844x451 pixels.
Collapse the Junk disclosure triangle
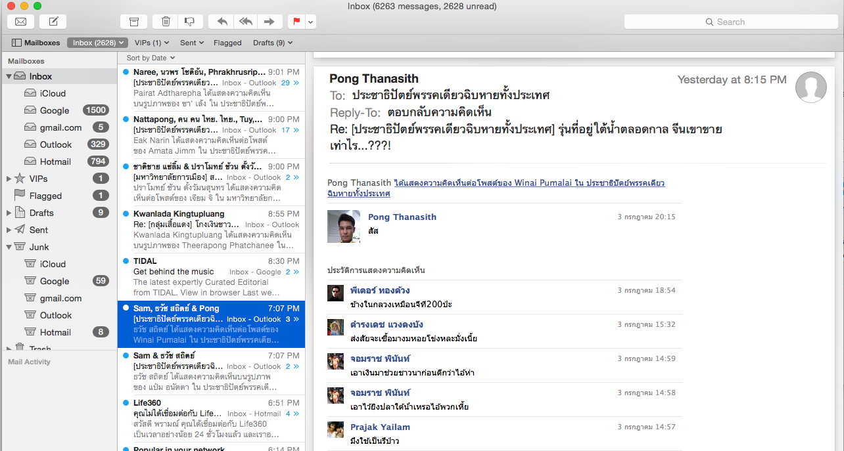(x=9, y=247)
